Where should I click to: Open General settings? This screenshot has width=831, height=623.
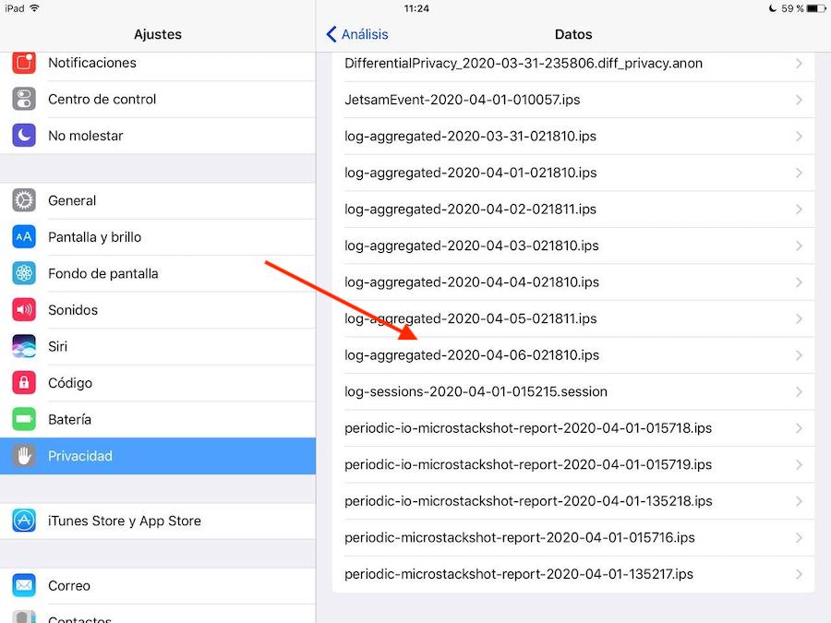[157, 200]
